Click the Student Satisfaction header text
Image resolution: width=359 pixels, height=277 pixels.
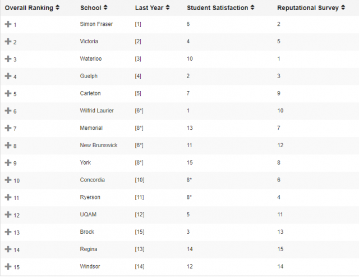pyautogui.click(x=218, y=8)
